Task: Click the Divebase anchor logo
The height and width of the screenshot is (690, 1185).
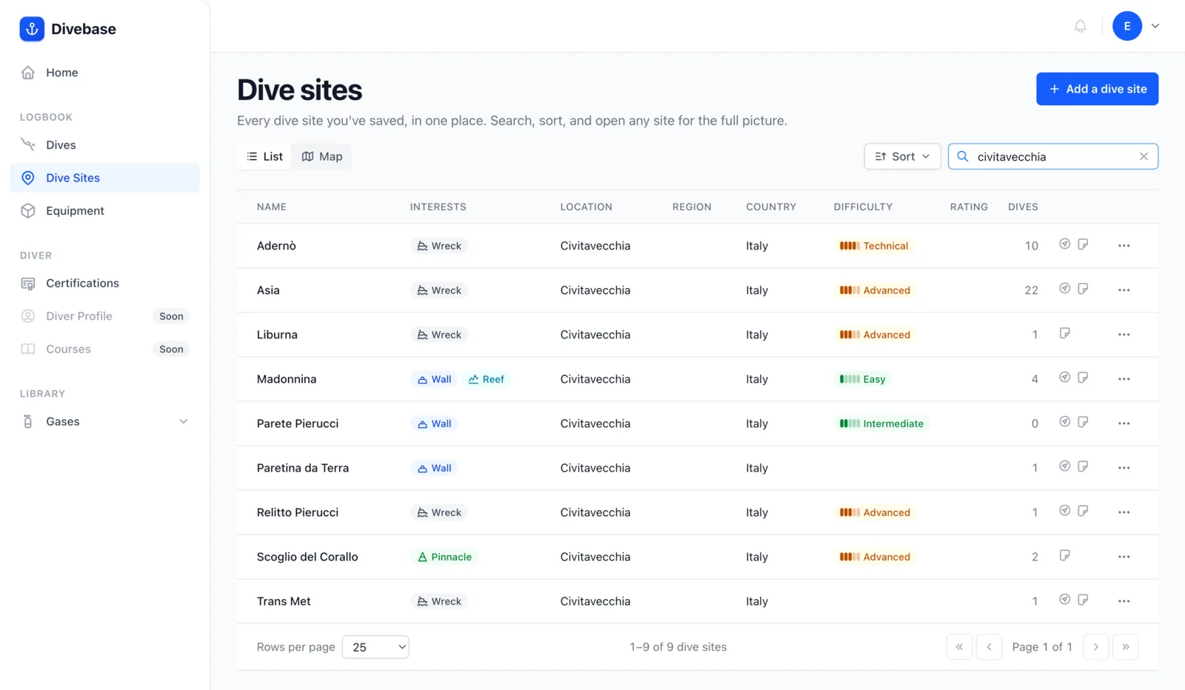Action: point(32,29)
